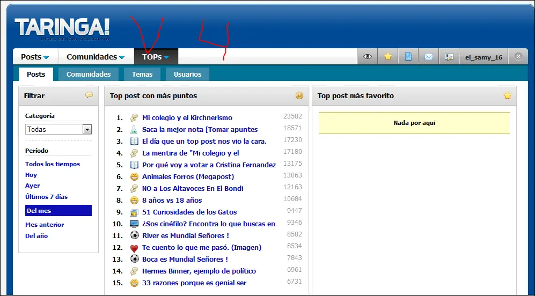Open post NO a Los Altavoces En El Bondi

(x=193, y=189)
